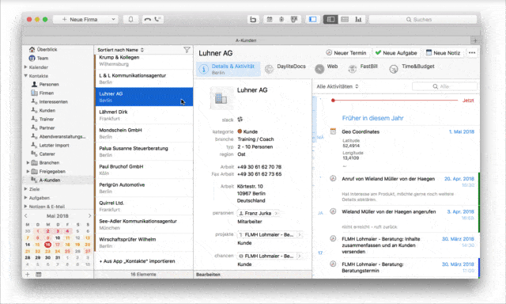Select Paul Bruchof GmbH in the list
This screenshot has height=304, width=506.
tap(144, 169)
